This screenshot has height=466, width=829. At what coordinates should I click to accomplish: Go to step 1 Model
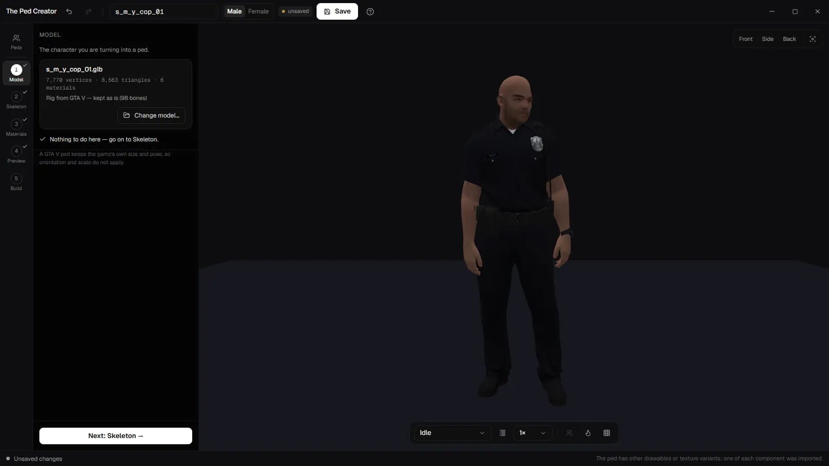click(x=16, y=74)
